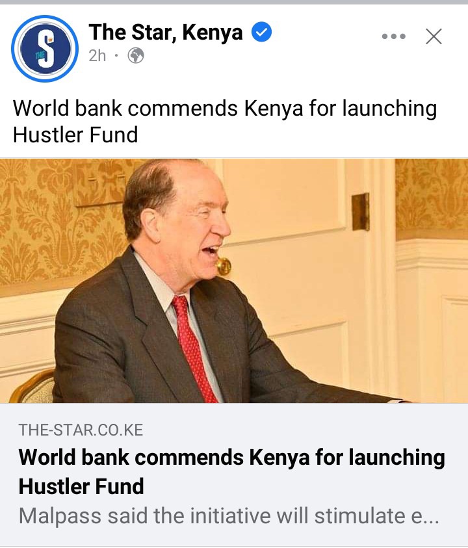468x548 pixels.
Task: Click the 2h post timestamp
Action: coord(97,55)
